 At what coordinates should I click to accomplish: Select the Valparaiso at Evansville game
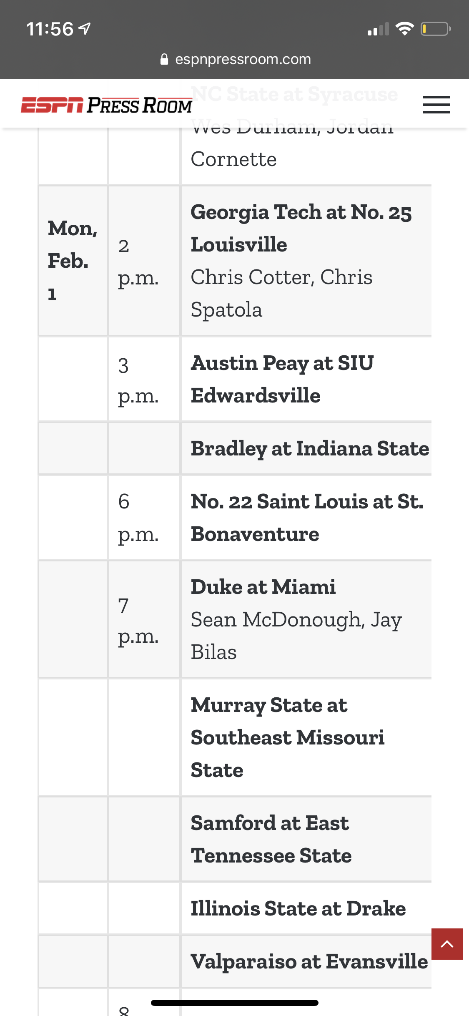[x=309, y=961]
